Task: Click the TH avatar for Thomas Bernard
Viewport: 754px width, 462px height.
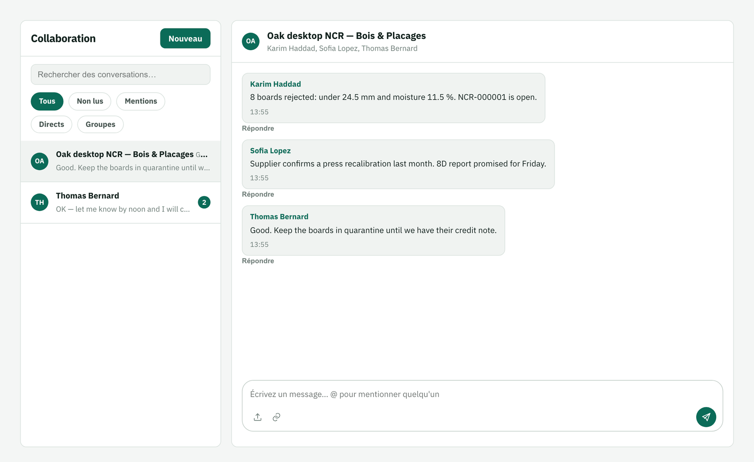Action: [39, 202]
